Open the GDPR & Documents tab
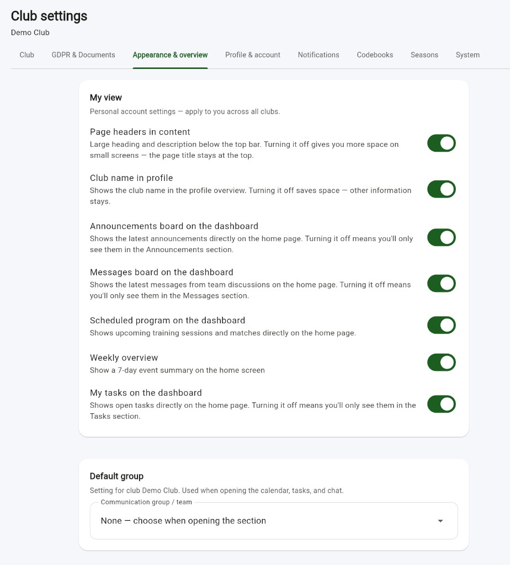Screen dimensions: 510x565 point(83,55)
